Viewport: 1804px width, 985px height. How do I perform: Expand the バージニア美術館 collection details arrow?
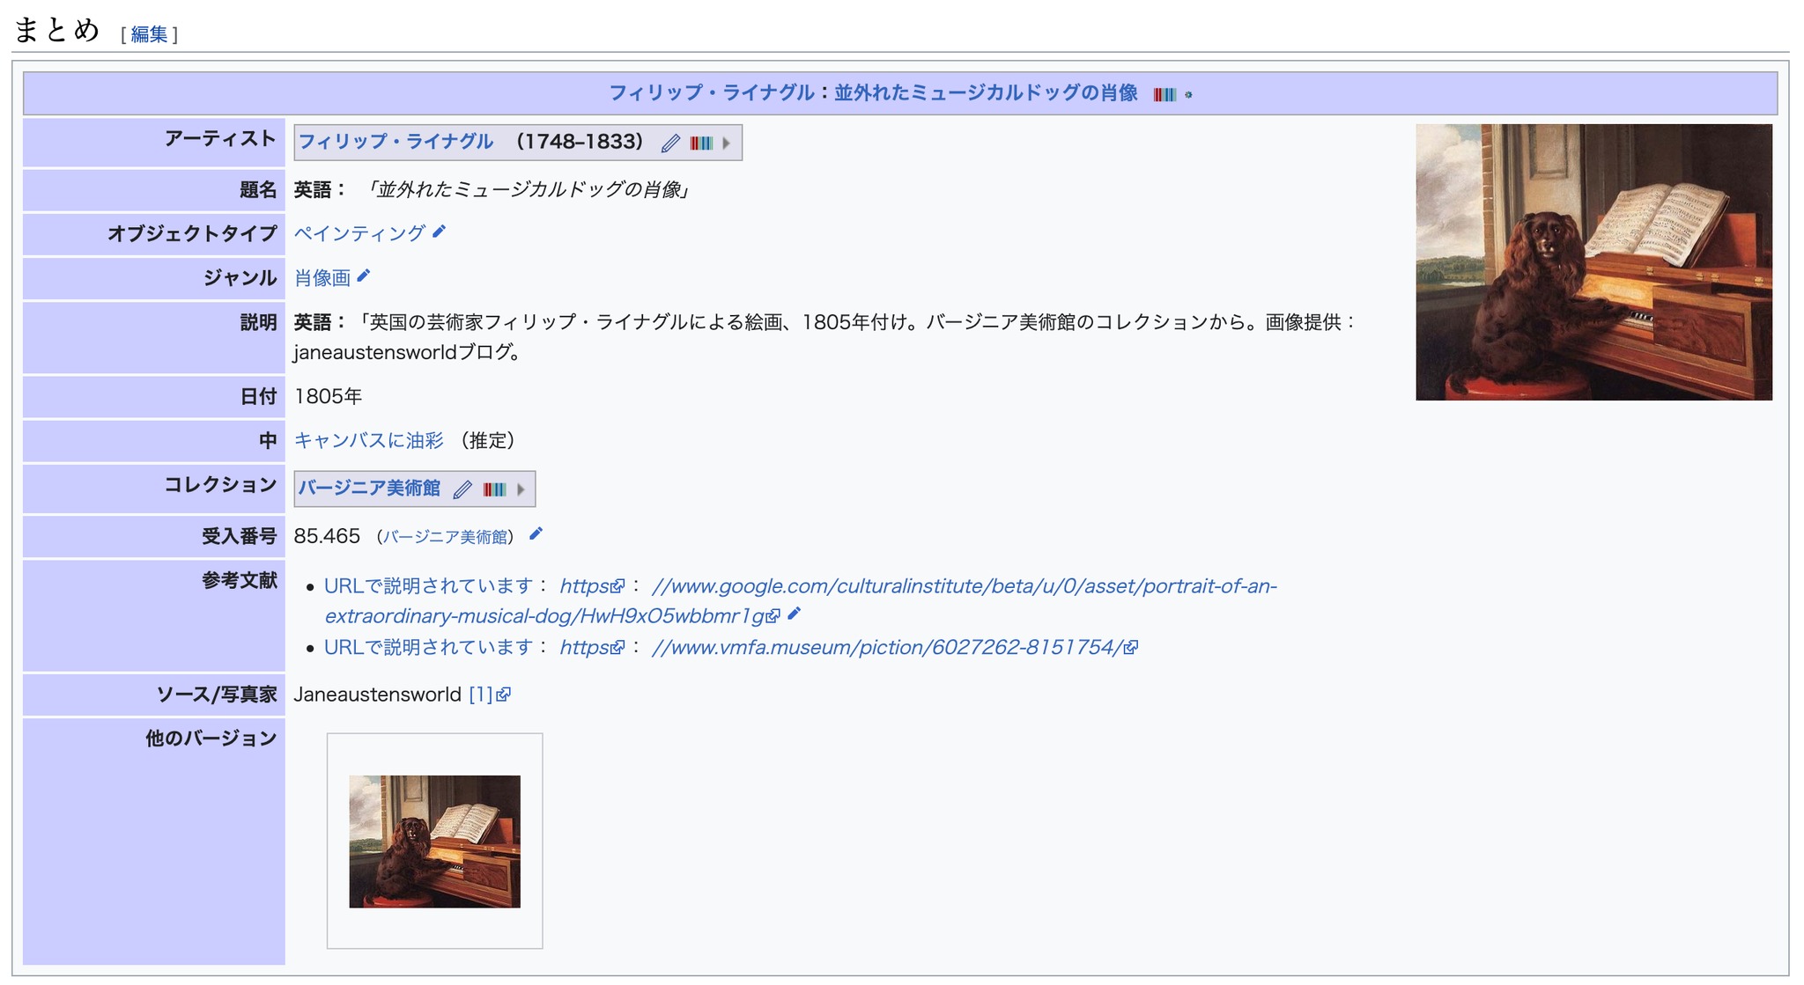pos(521,489)
